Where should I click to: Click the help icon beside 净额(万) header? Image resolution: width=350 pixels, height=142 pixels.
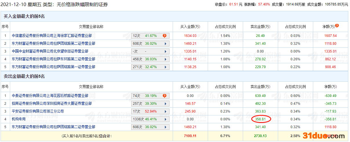[x=337, y=26]
